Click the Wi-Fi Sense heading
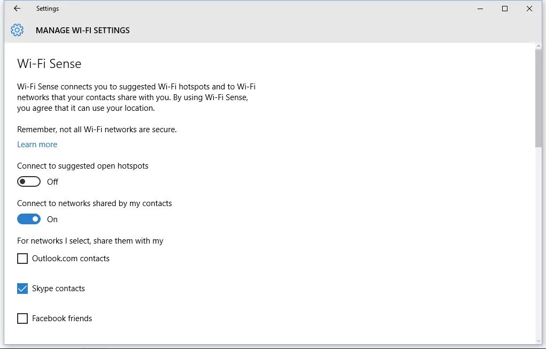This screenshot has height=349, width=546. coord(49,64)
